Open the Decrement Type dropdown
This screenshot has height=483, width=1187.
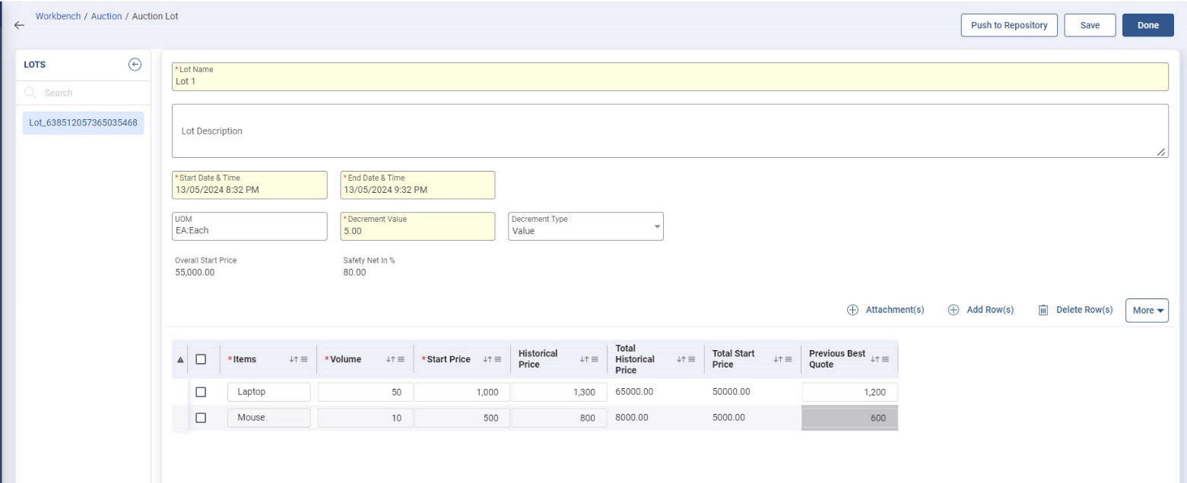coord(586,226)
